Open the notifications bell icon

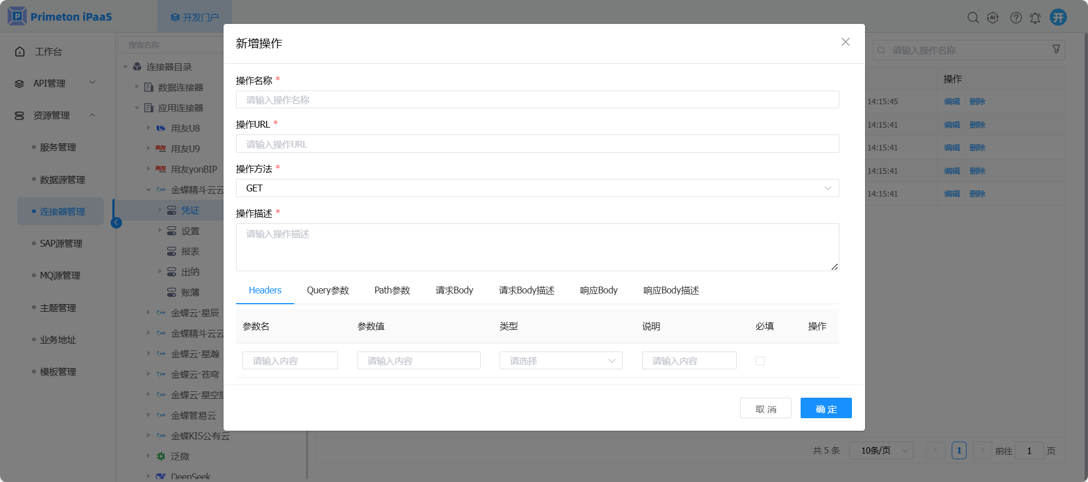point(1035,18)
